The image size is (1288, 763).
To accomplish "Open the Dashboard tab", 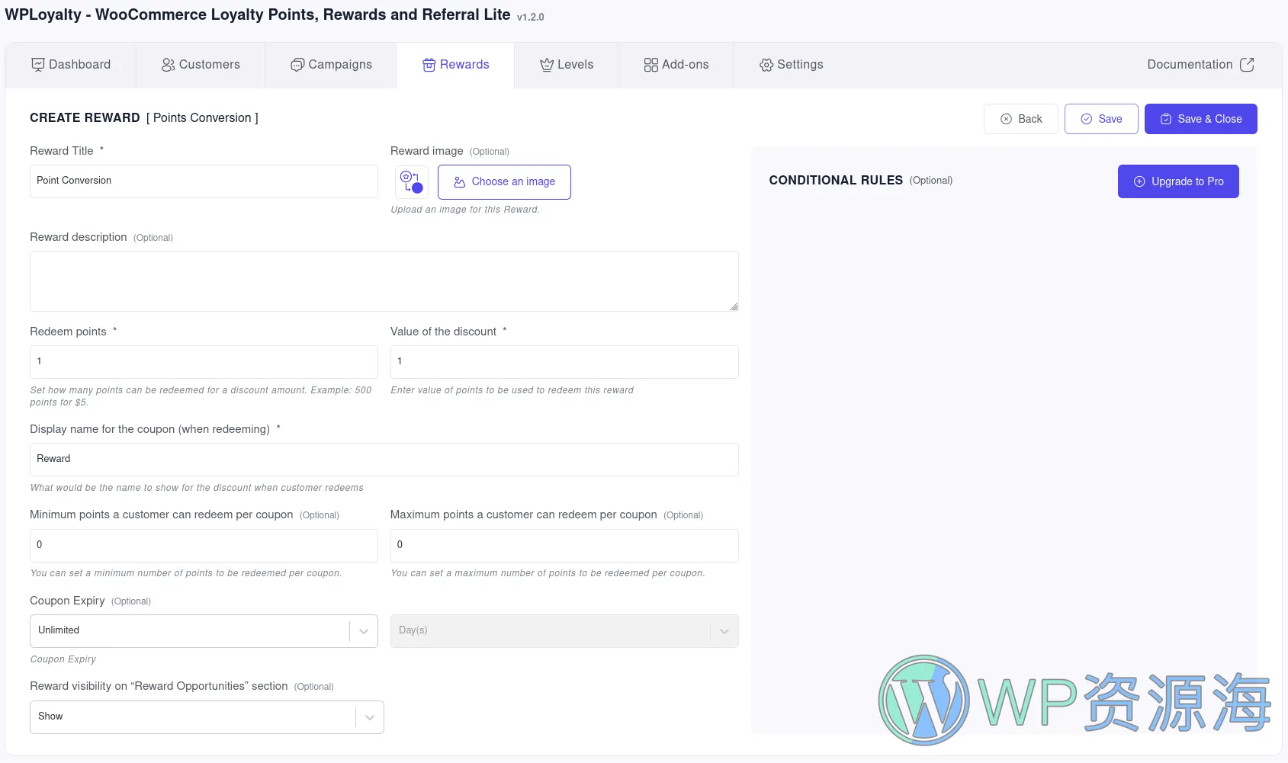I will [x=71, y=65].
